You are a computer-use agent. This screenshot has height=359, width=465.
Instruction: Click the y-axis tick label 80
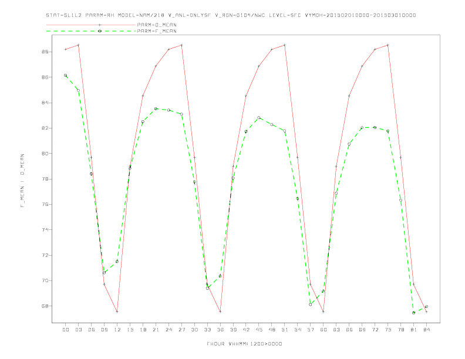tap(46, 154)
